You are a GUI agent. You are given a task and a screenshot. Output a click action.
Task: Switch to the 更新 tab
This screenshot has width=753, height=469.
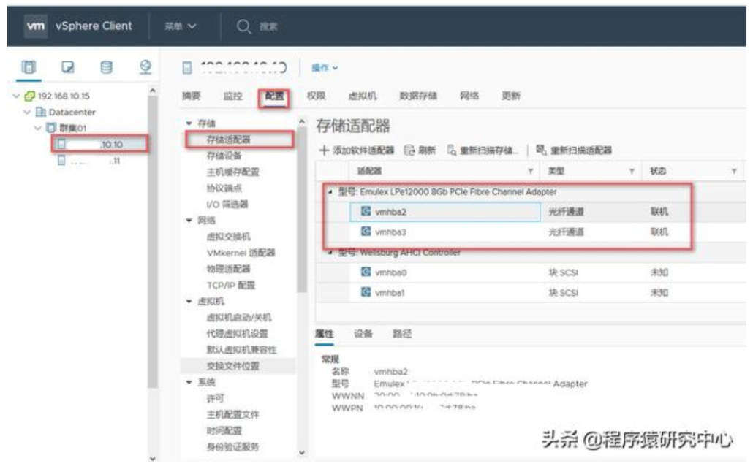pos(511,96)
